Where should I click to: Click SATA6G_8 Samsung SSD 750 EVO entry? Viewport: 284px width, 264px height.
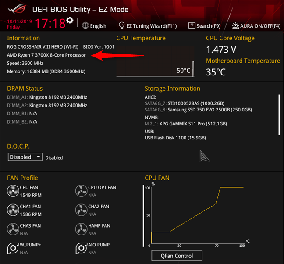click(199, 110)
